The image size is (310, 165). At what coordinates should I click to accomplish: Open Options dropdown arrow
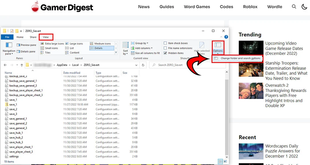[218, 53]
